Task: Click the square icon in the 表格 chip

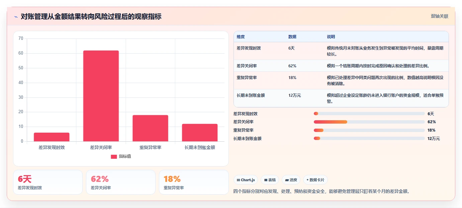Action: click(266, 180)
